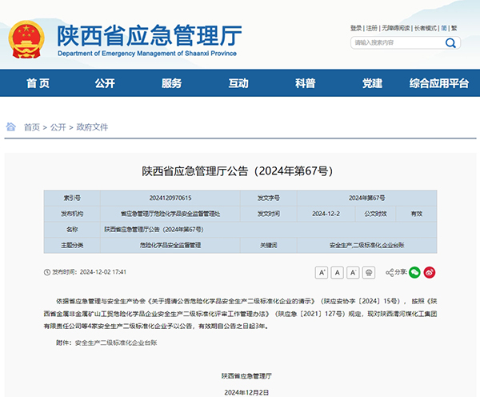480x397 pixels.
Task: Open the 公开 navigation menu
Action: click(x=105, y=84)
